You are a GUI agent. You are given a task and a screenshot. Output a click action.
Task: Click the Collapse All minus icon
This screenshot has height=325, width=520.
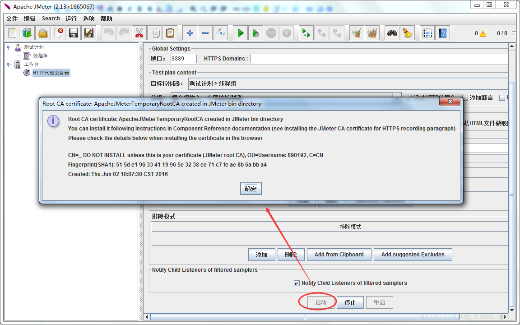click(205, 33)
